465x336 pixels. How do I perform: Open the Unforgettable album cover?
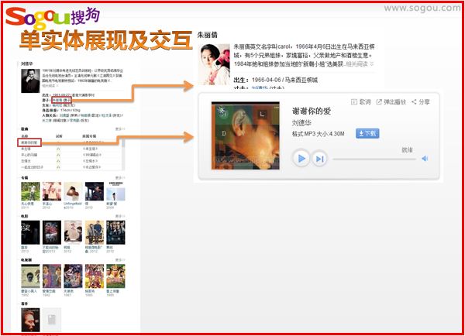(x=73, y=191)
